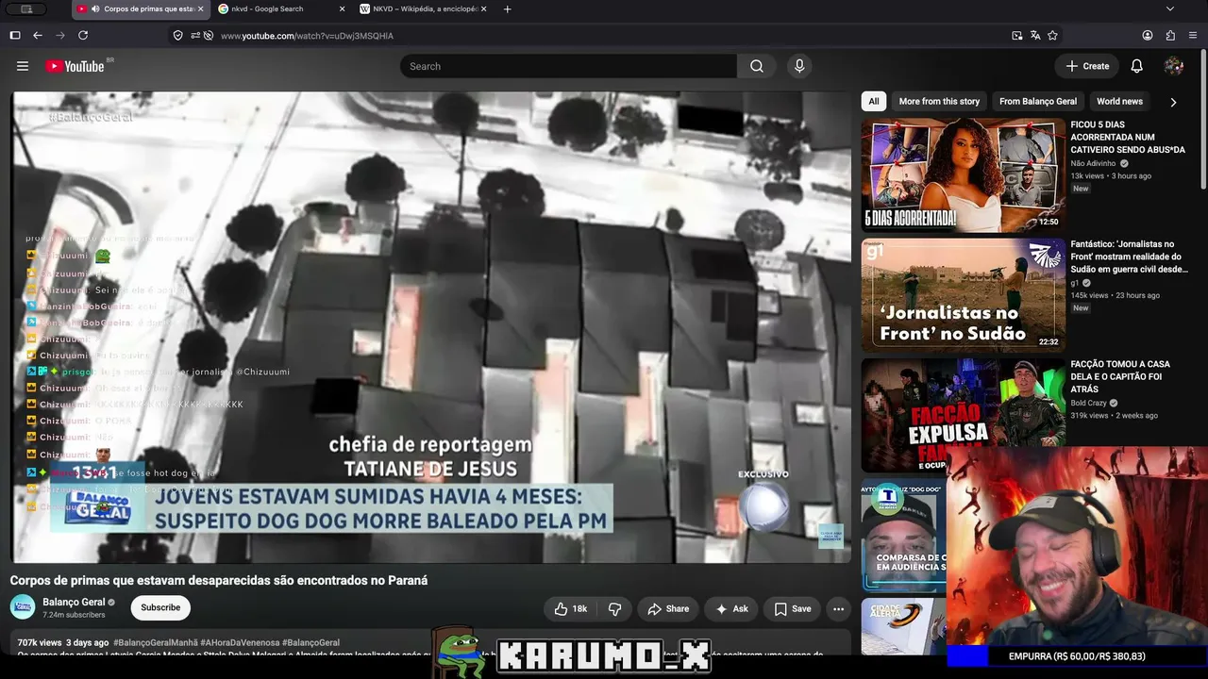Click the #AHoraDaVenenosa hashtag
Screen dimensions: 1208x679
pos(240,643)
